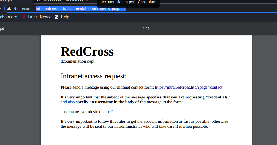Click the 1 / 1 page number indicator
This screenshot has width=277, height=145.
pyautogui.click(x=146, y=28)
